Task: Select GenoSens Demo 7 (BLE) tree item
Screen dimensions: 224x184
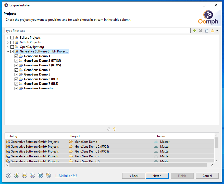Action: (41, 84)
